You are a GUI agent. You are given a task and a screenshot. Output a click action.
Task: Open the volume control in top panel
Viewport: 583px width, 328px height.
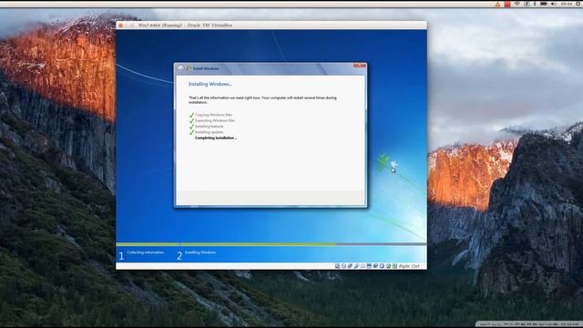553,4
